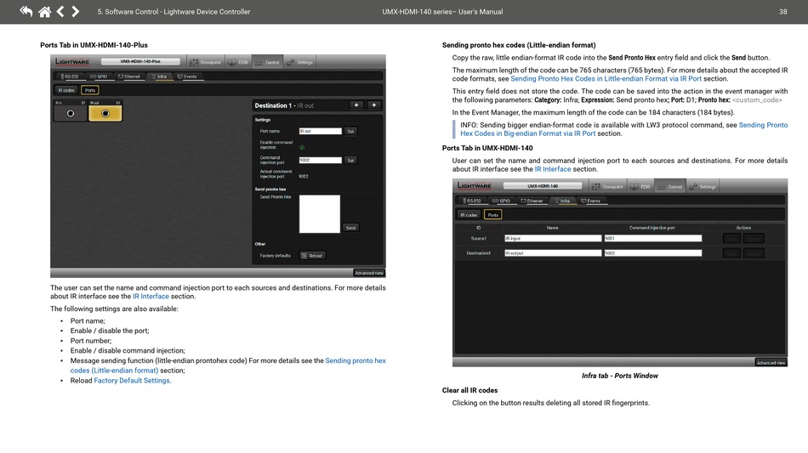Click second action button in Source1 row
The width and height of the screenshot is (808, 453).
[x=754, y=238]
